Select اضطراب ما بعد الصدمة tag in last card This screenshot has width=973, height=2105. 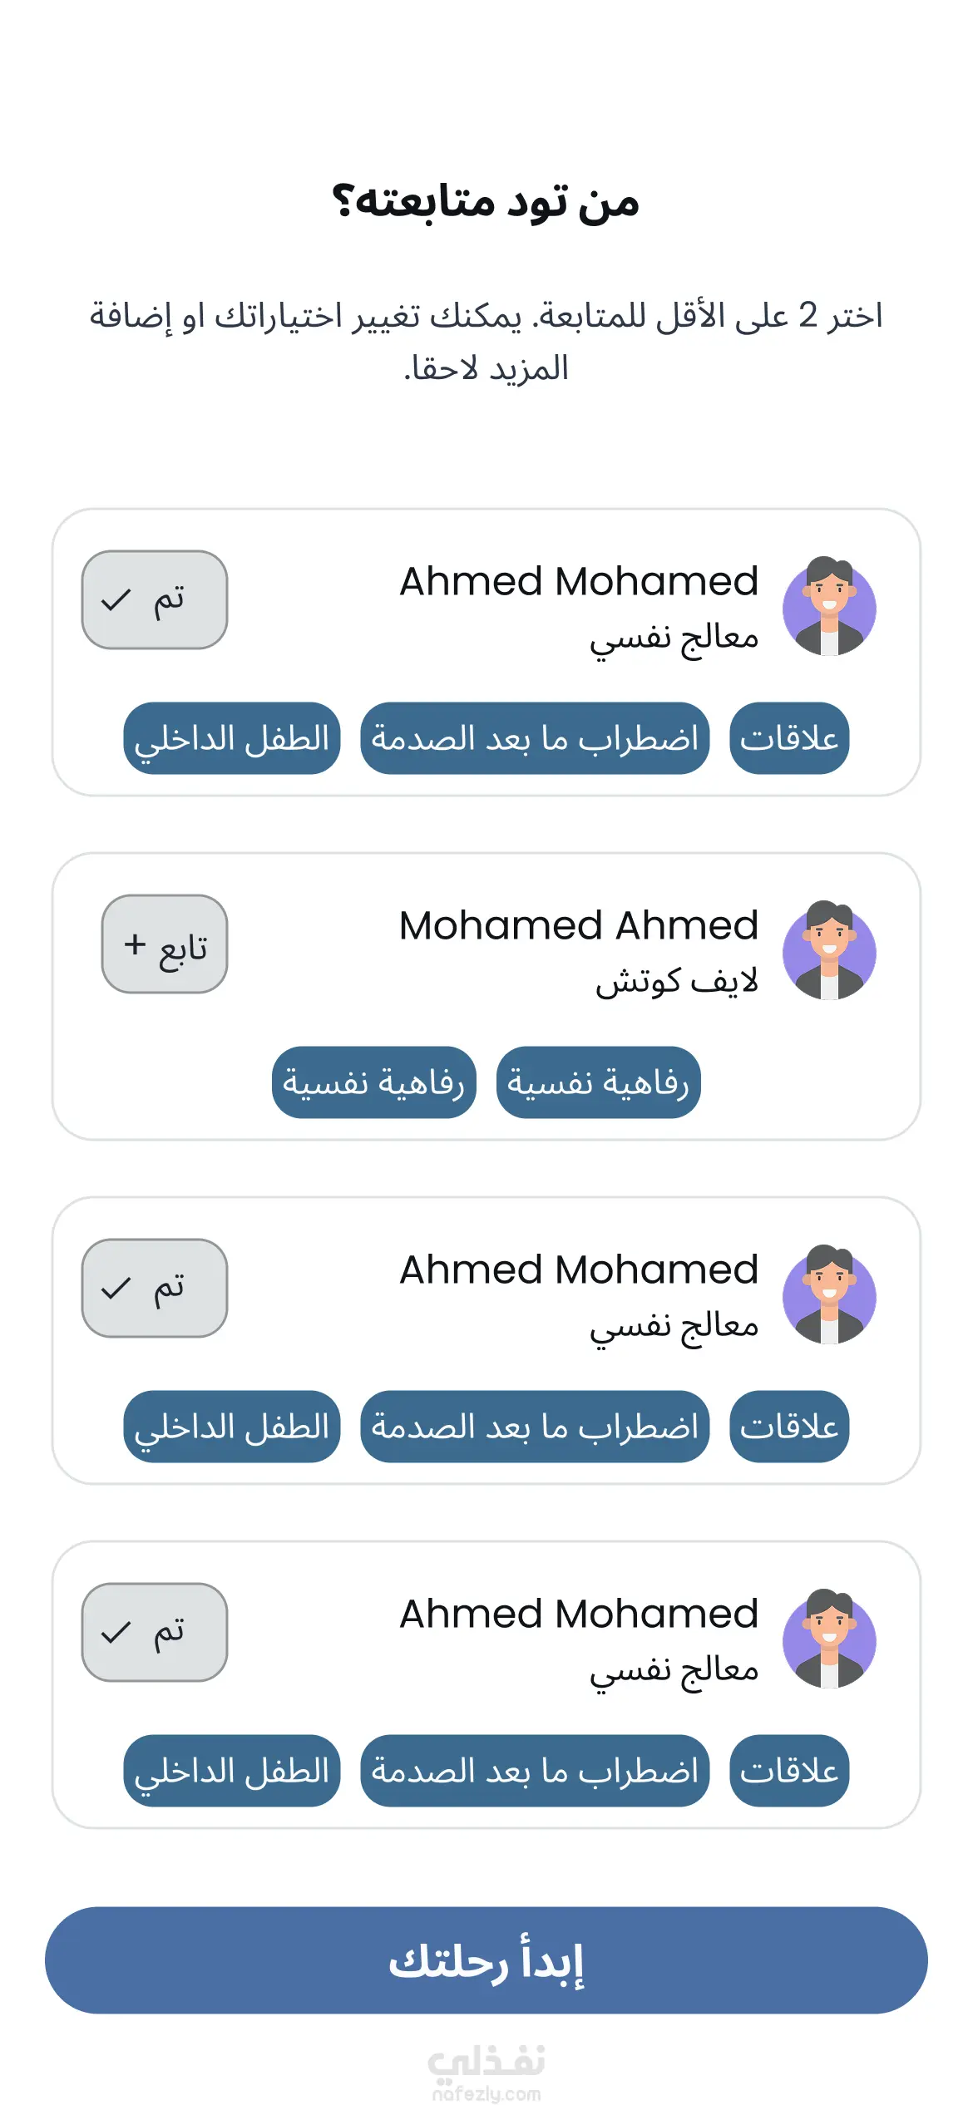[535, 1771]
